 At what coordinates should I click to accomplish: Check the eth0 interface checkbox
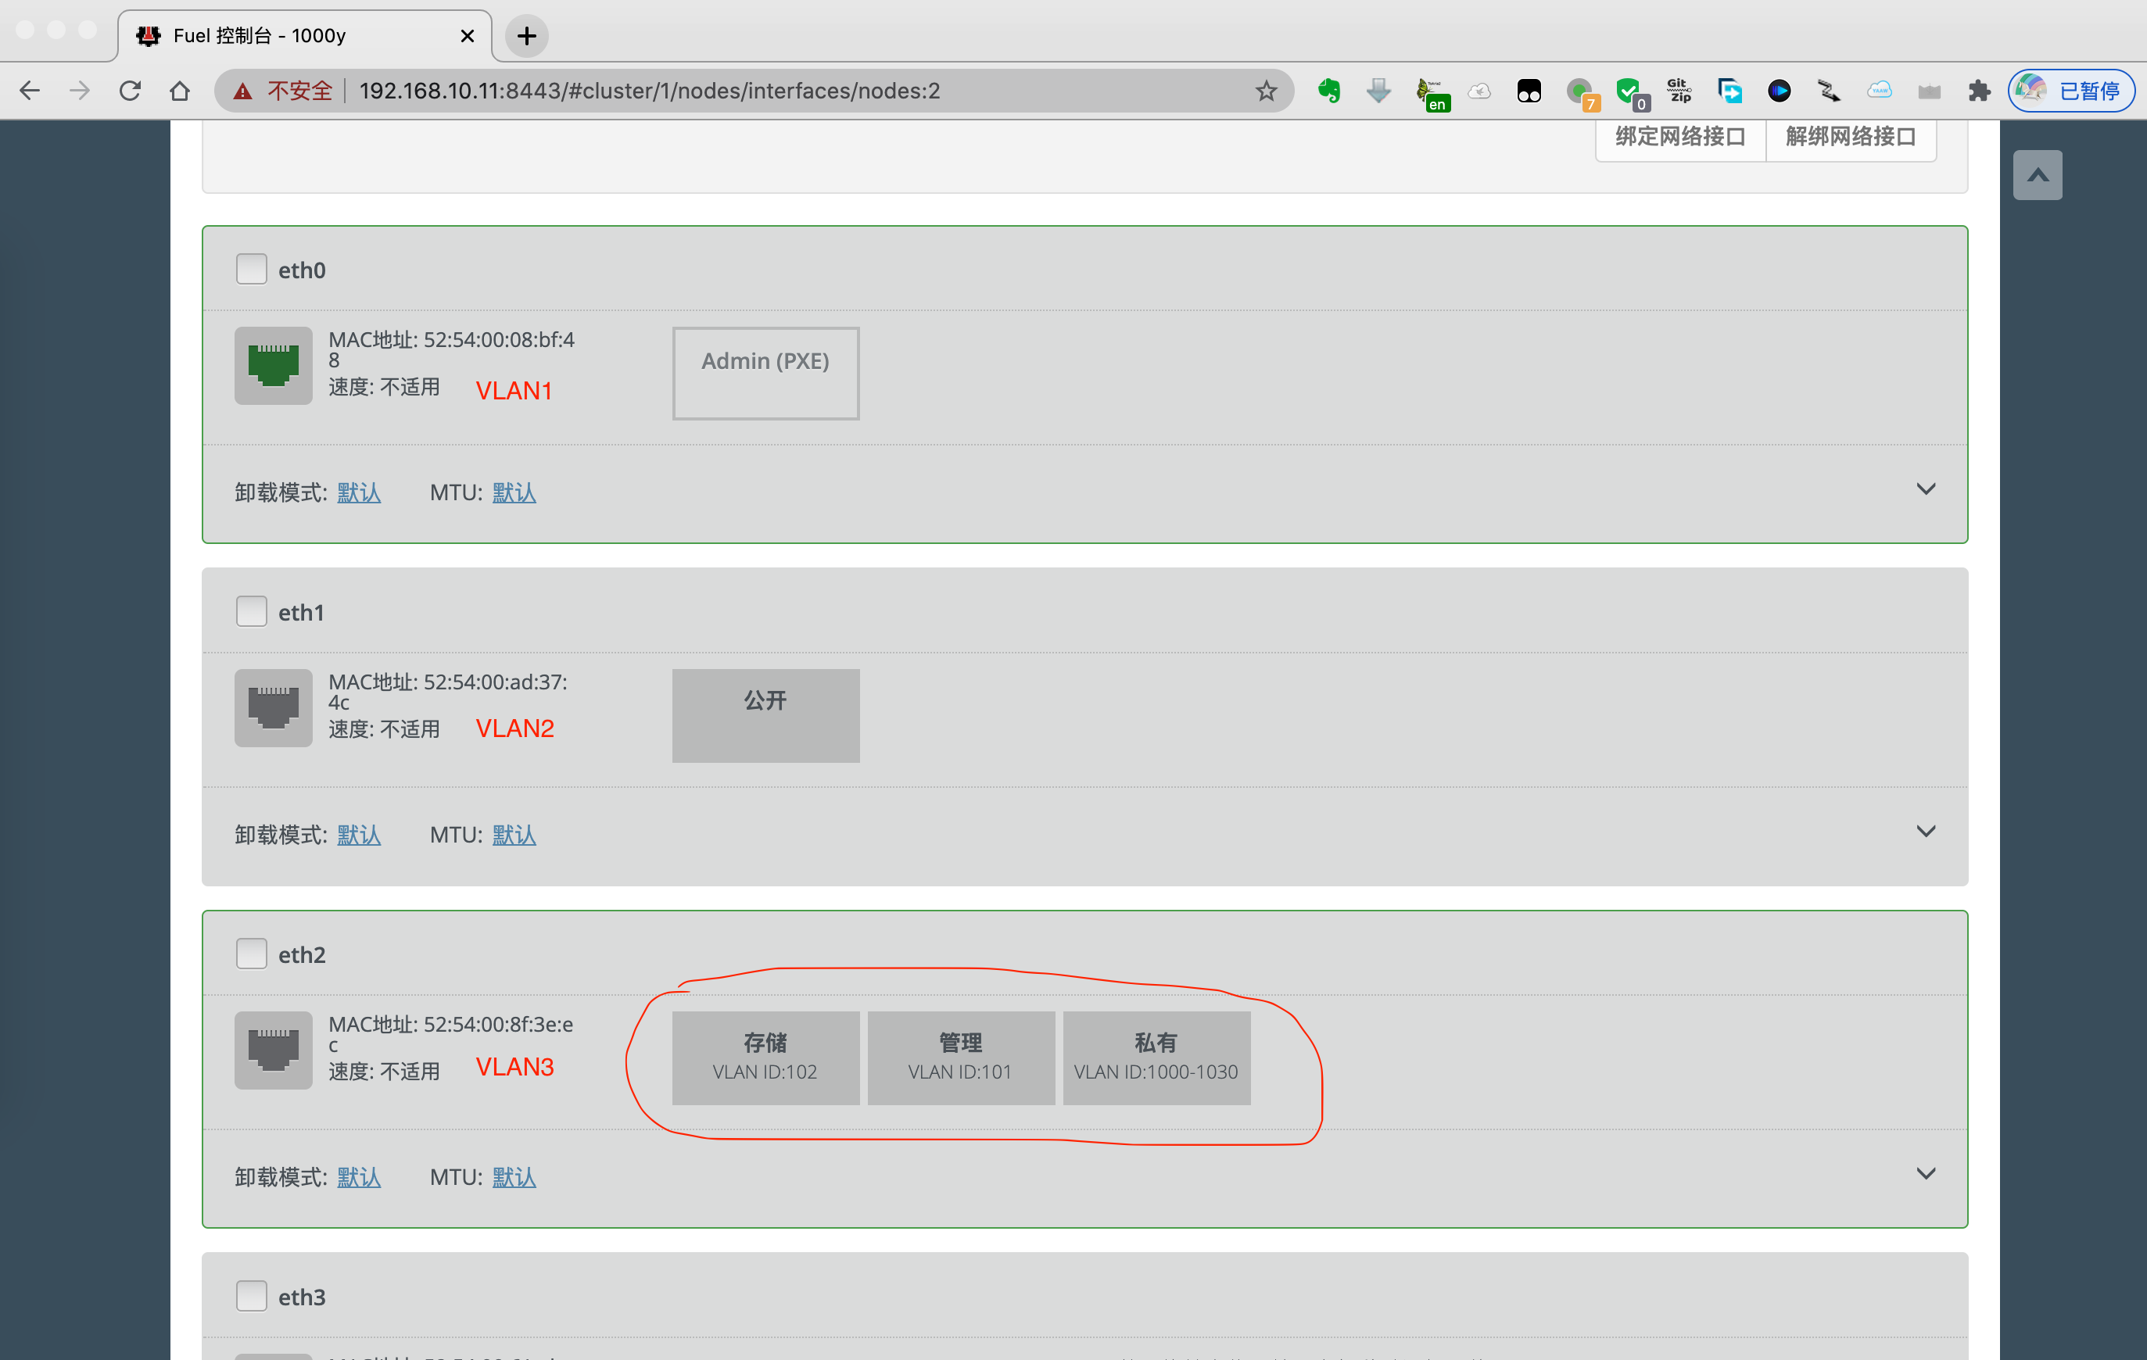click(252, 269)
